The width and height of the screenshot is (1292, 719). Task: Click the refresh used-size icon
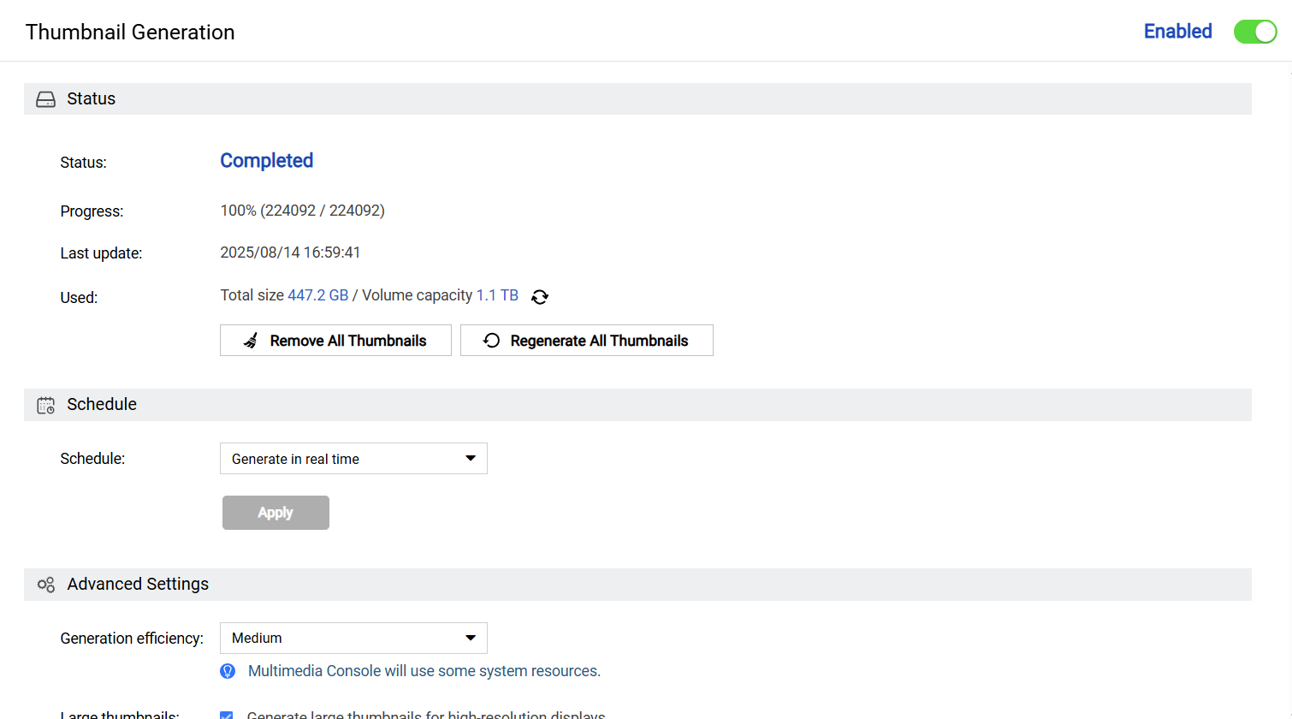tap(540, 297)
